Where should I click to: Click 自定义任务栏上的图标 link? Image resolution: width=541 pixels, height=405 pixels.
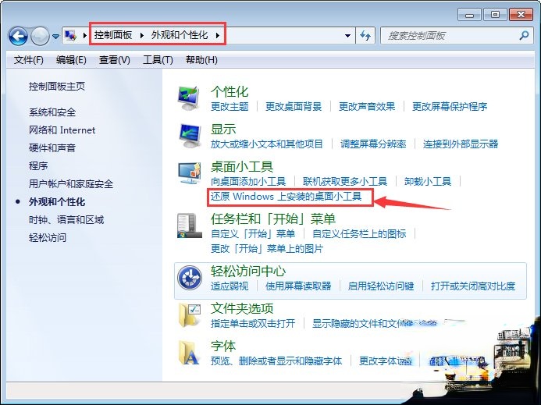tap(359, 234)
